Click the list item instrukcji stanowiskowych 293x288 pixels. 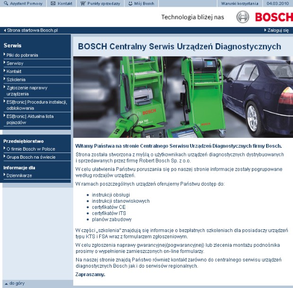tap(121, 201)
